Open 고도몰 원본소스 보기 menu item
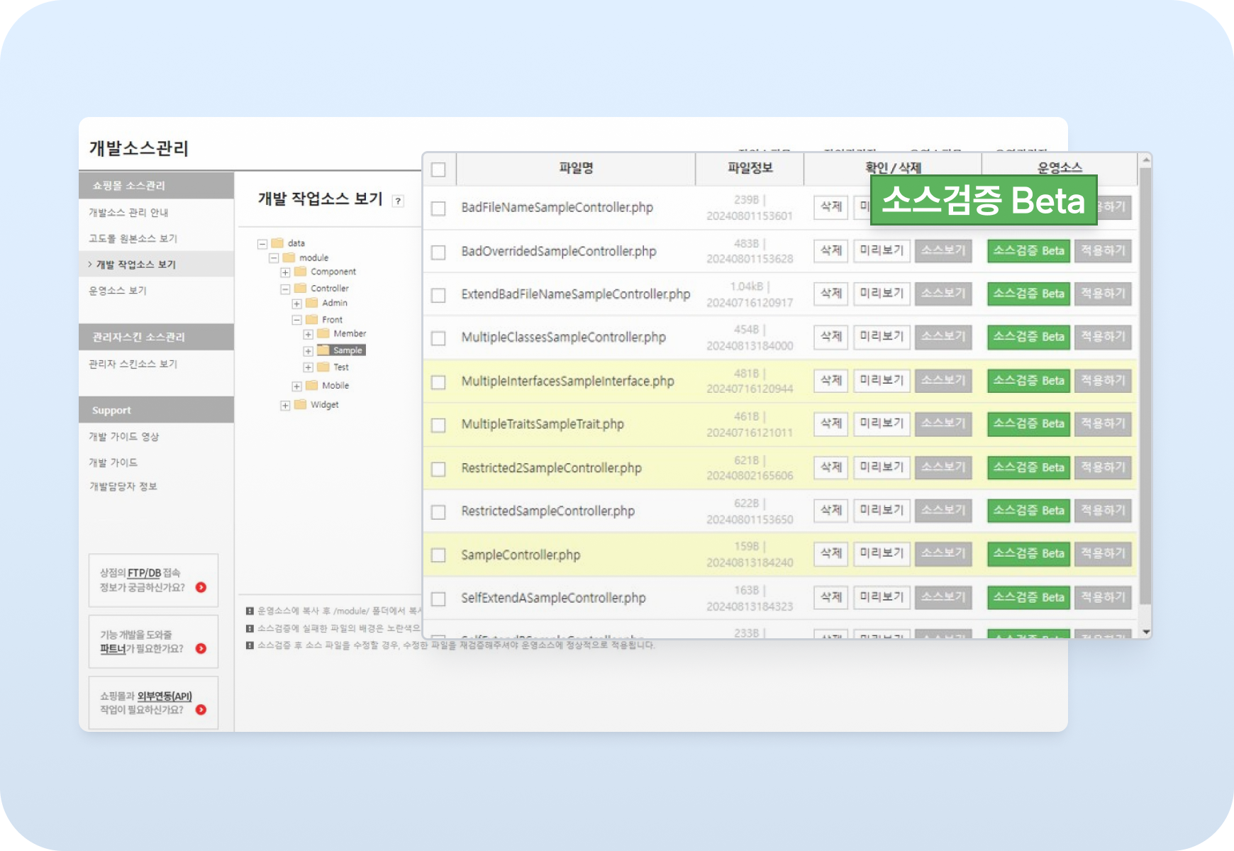This screenshot has width=1234, height=851. coord(133,238)
